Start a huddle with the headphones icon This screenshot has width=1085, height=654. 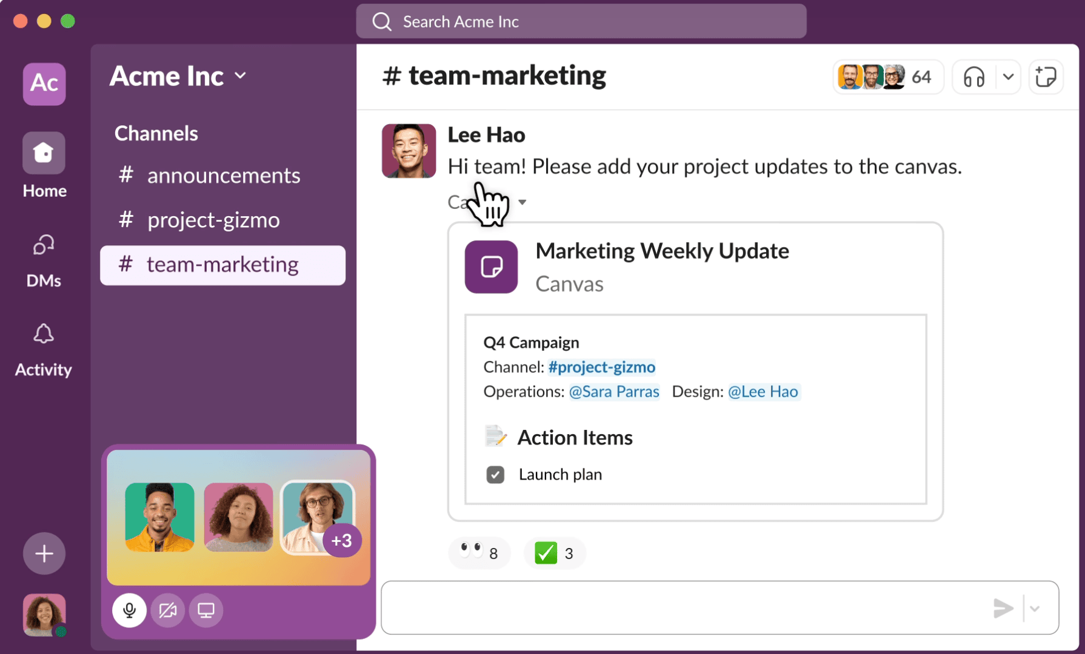973,77
